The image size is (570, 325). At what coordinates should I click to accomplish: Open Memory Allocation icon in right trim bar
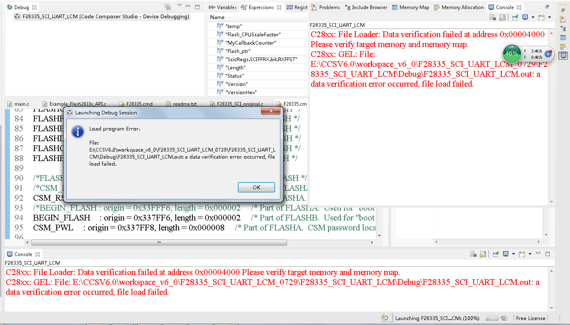click(x=563, y=46)
